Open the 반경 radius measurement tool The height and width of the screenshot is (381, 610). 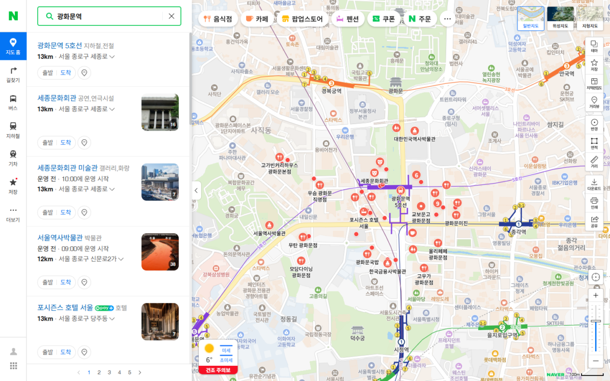coord(594,124)
